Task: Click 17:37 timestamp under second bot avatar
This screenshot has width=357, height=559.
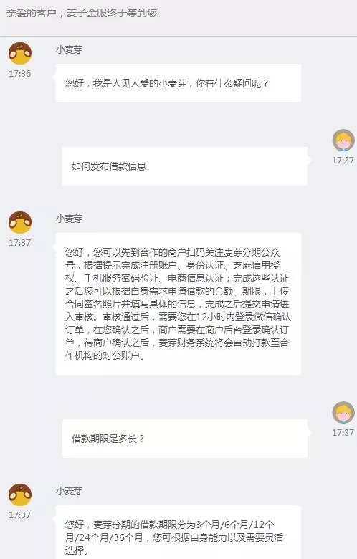Action: point(20,243)
